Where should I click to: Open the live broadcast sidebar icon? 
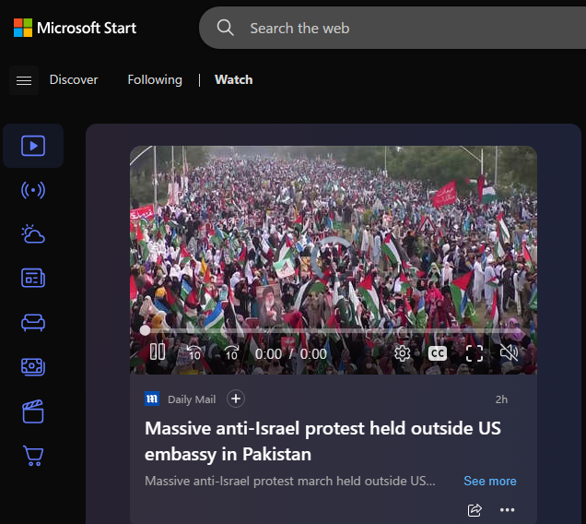point(33,190)
